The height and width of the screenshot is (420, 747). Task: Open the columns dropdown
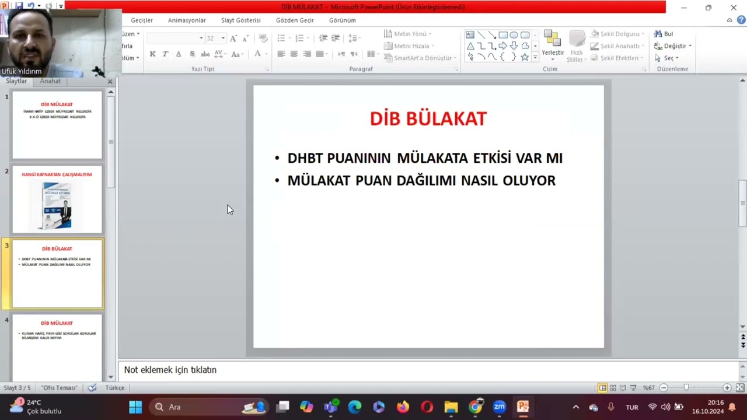pyautogui.click(x=372, y=54)
